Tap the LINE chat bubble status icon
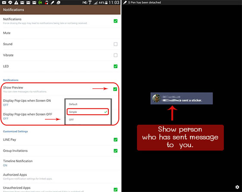Viewport: 242px width, 192px height. point(10,3)
